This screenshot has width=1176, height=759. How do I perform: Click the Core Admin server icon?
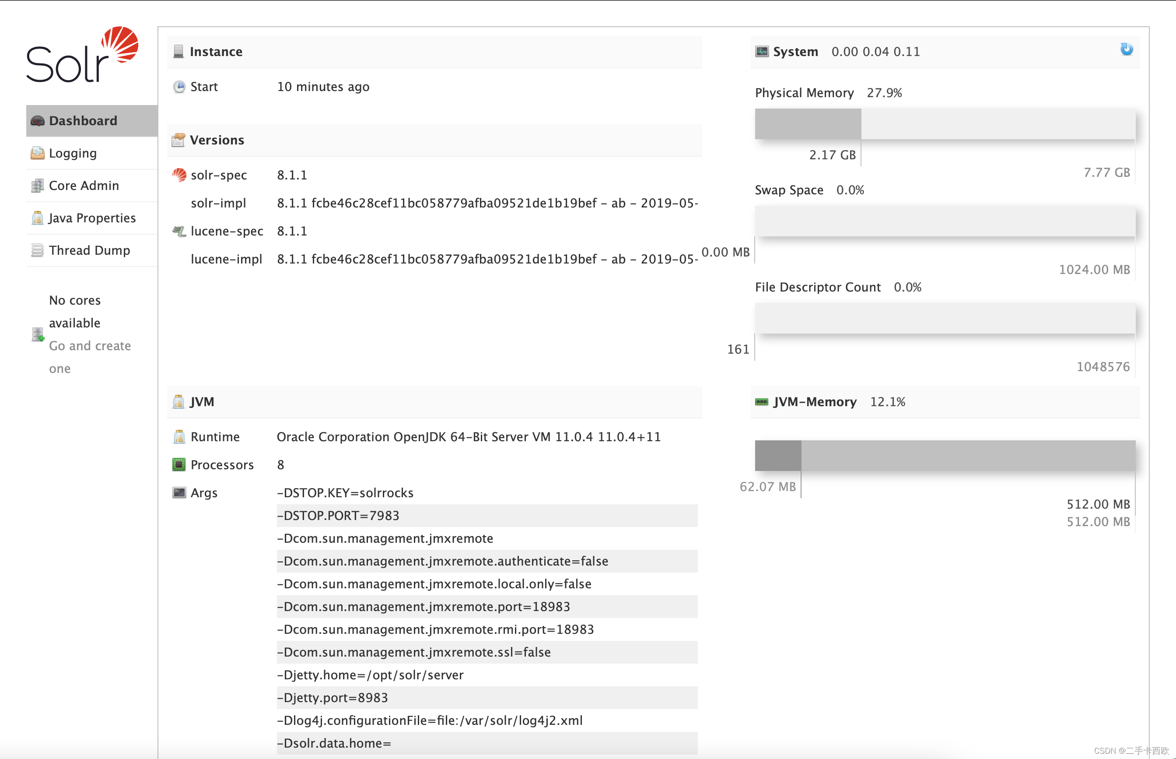pyautogui.click(x=38, y=186)
